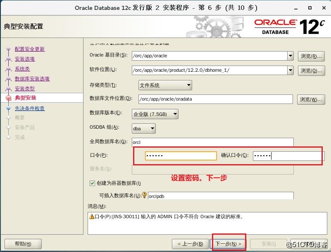Click the 帮助(H) button
Screen dimensions: 331x252
23,244
